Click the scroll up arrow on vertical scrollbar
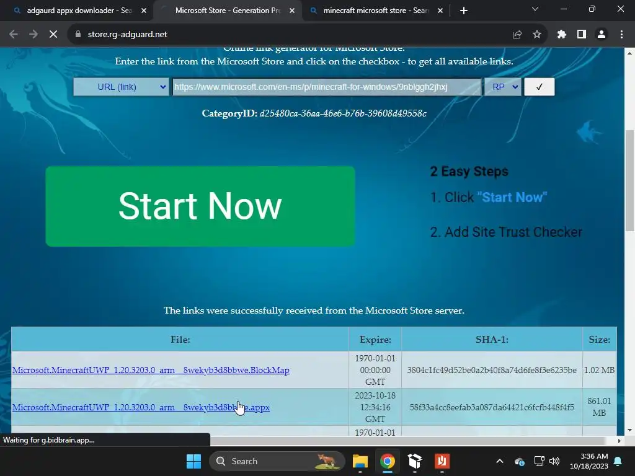The width and height of the screenshot is (635, 476). (x=630, y=53)
